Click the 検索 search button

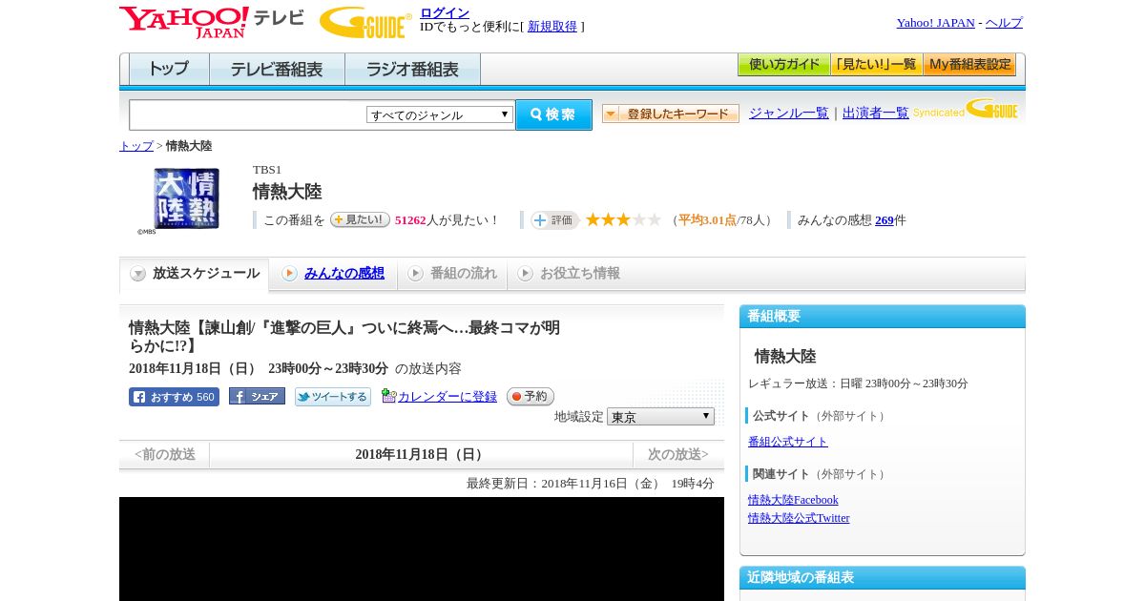click(x=553, y=114)
